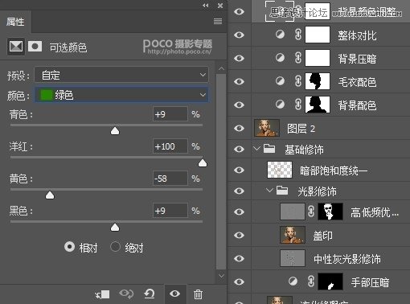Hide the 手部压暗 layer
The height and width of the screenshot is (304, 410).
[239, 281]
